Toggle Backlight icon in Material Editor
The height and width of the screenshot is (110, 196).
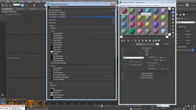point(173,12)
